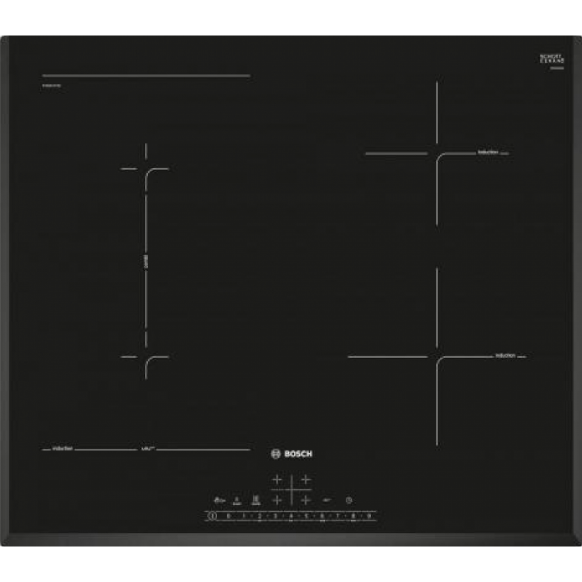The width and height of the screenshot is (582, 582).
Task: Tap the main power on/off symbol
Action: [212, 516]
